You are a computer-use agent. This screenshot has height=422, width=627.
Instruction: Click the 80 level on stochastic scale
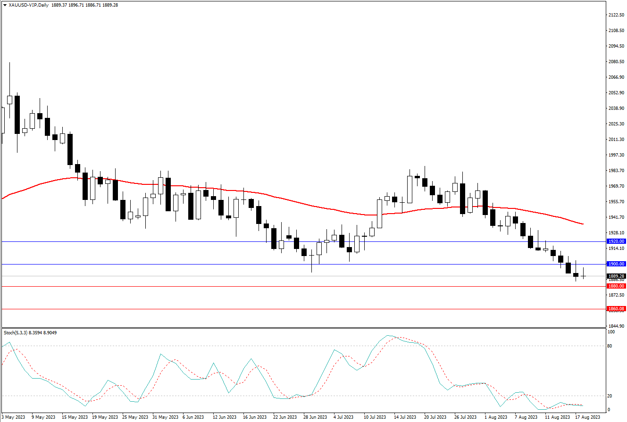(610, 346)
